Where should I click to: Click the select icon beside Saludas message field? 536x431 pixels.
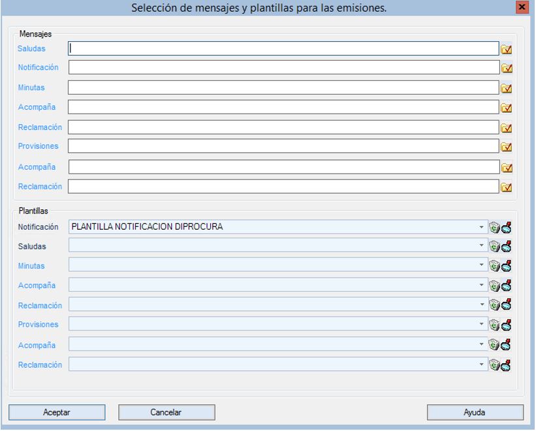point(506,49)
